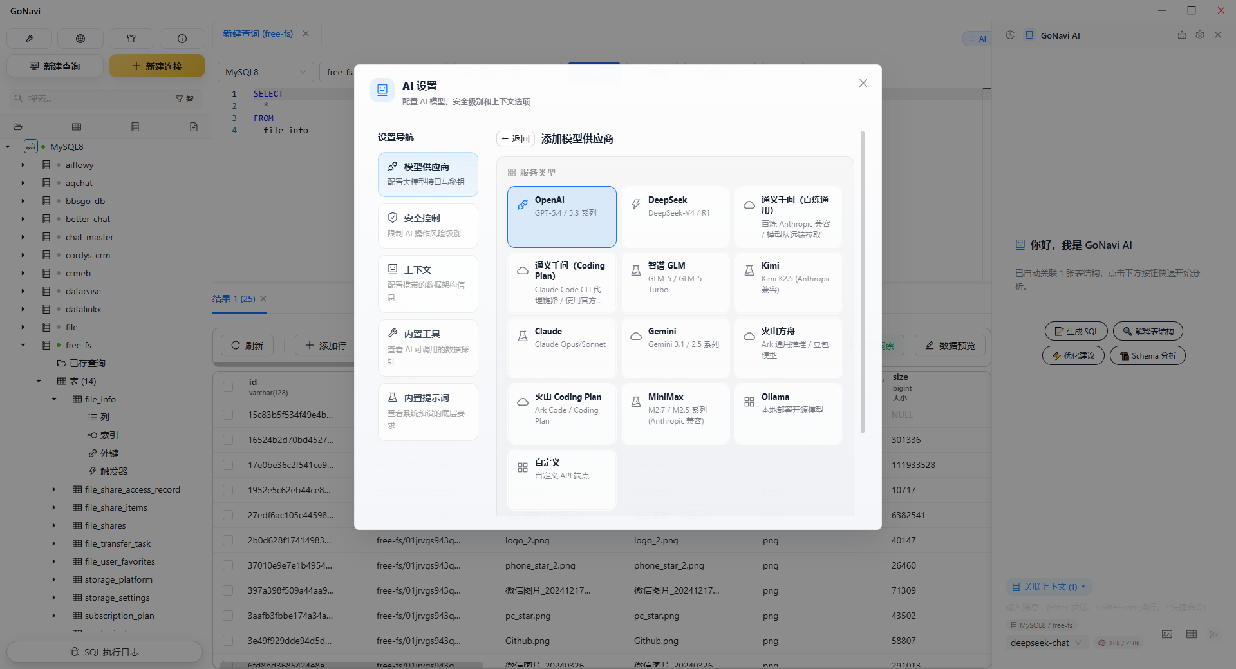
Task: Click the filter icon in search box
Action: (x=180, y=99)
